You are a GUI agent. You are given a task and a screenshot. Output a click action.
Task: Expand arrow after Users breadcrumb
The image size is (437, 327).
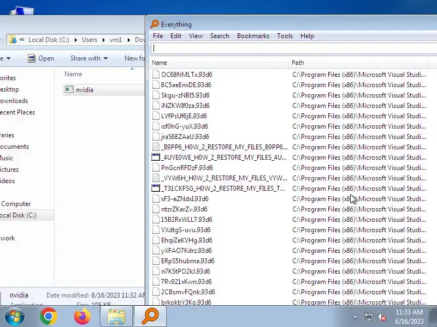[x=103, y=40]
